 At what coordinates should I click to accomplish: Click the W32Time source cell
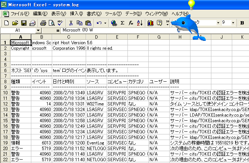coord(97,104)
